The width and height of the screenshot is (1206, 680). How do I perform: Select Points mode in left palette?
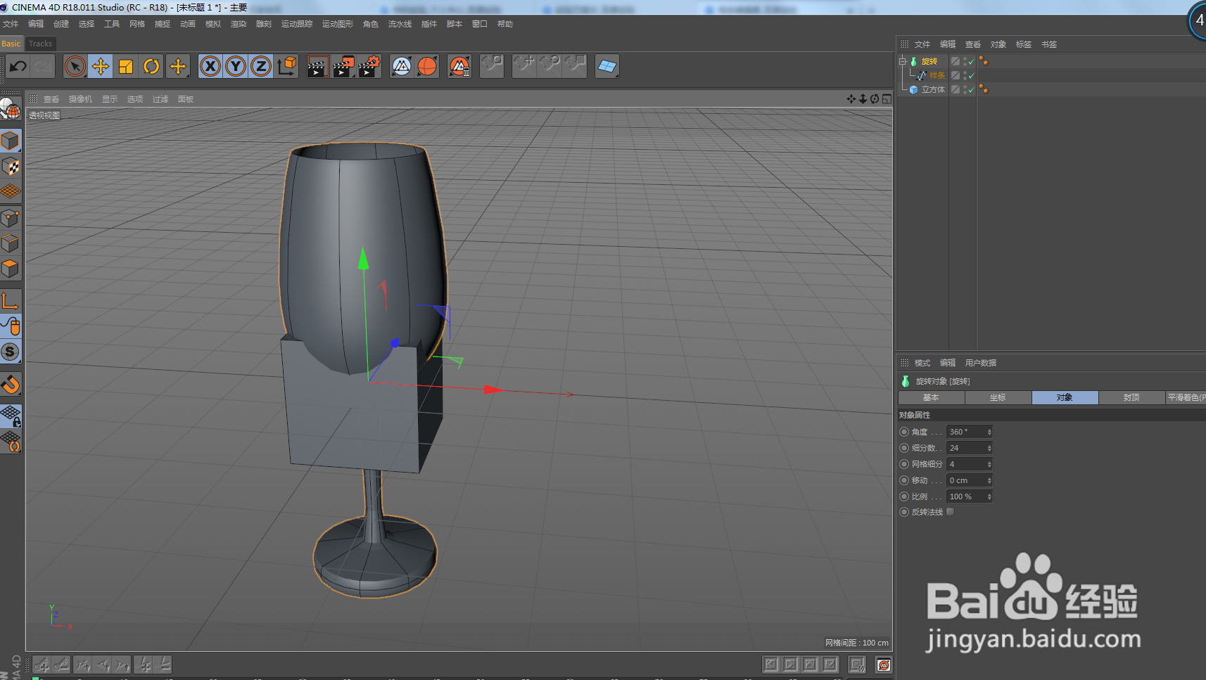click(x=11, y=218)
